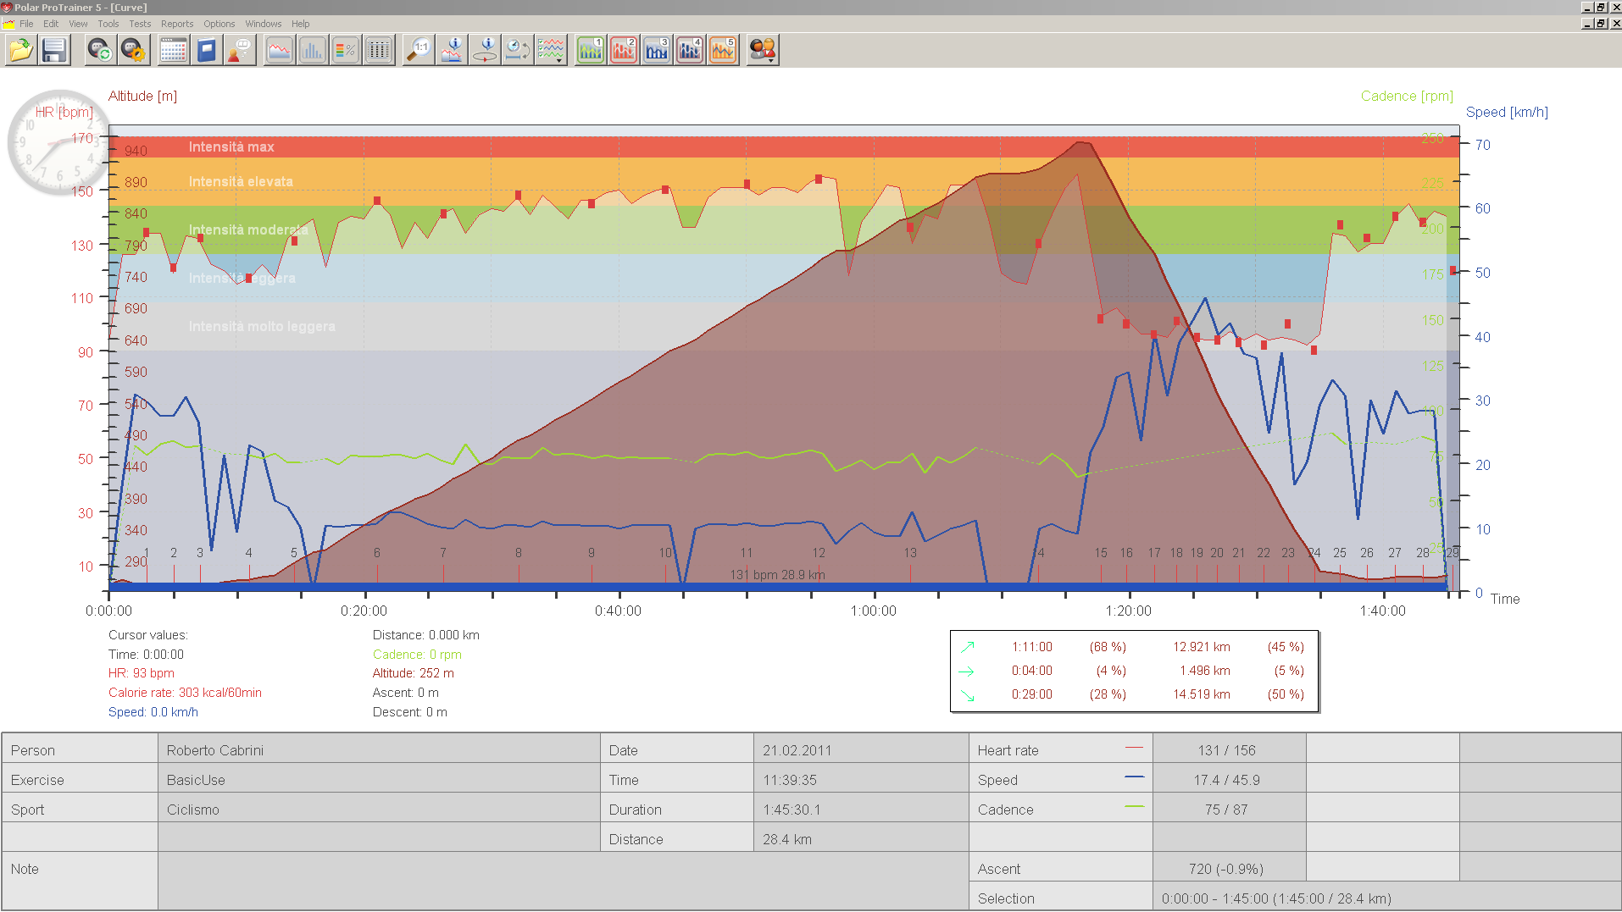Click the open folder icon

coord(20,51)
